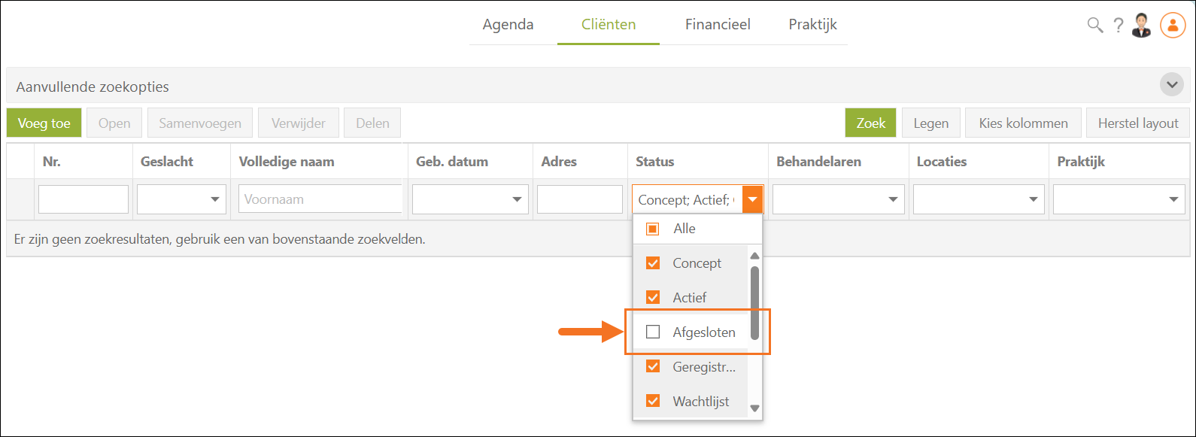Open the orange user profile icon
The height and width of the screenshot is (437, 1196).
click(x=1172, y=25)
